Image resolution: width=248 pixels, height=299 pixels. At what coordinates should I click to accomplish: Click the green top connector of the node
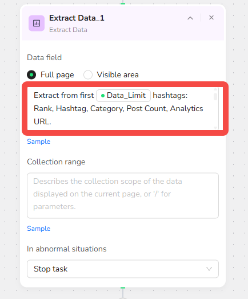point(123,3)
